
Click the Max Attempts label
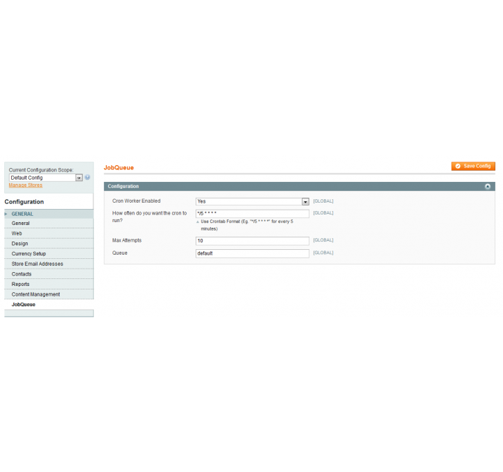tap(127, 241)
